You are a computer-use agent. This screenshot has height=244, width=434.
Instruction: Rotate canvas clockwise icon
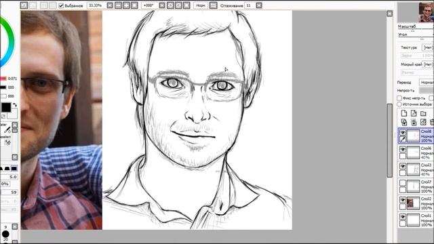pos(178,5)
